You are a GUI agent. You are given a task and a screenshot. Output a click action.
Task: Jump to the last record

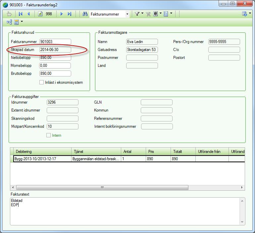[70, 14]
